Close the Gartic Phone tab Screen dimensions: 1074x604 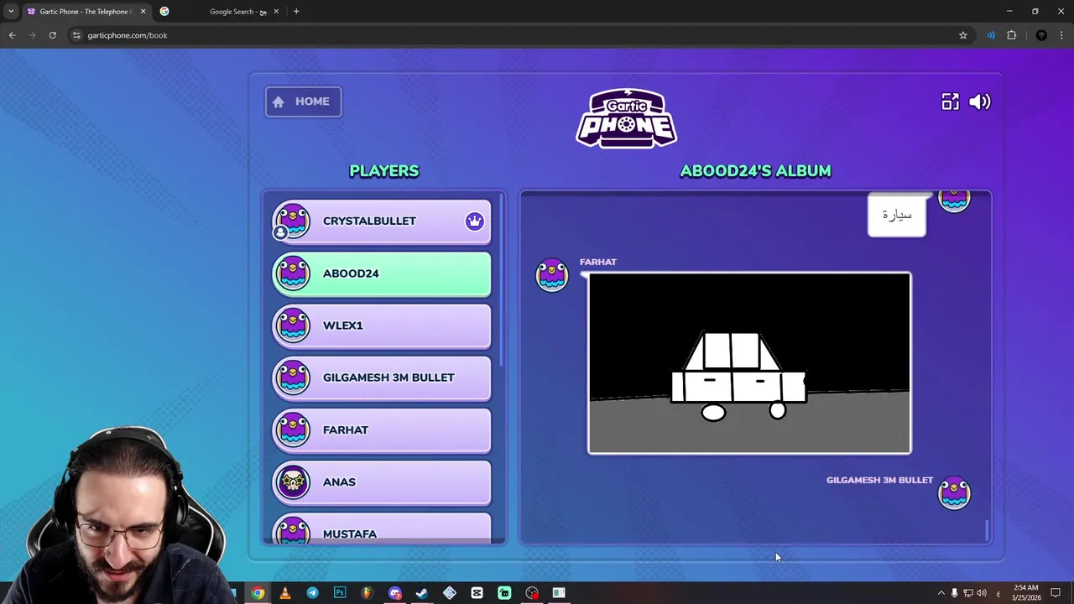pos(143,12)
